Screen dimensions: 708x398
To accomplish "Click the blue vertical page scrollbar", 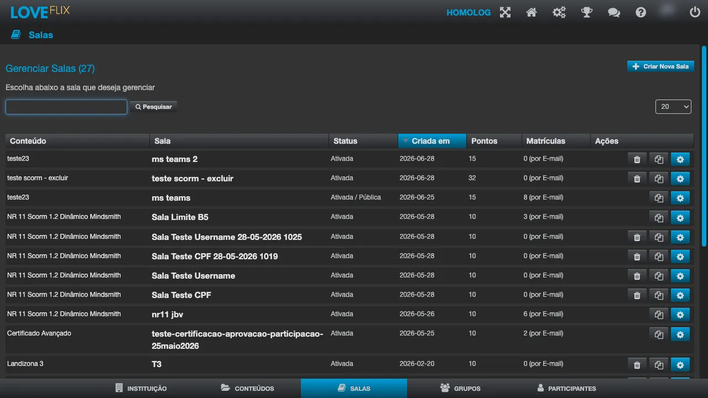I will coord(704,146).
